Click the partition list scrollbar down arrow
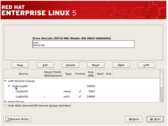The width and height of the screenshot is (168, 126). (162, 101)
